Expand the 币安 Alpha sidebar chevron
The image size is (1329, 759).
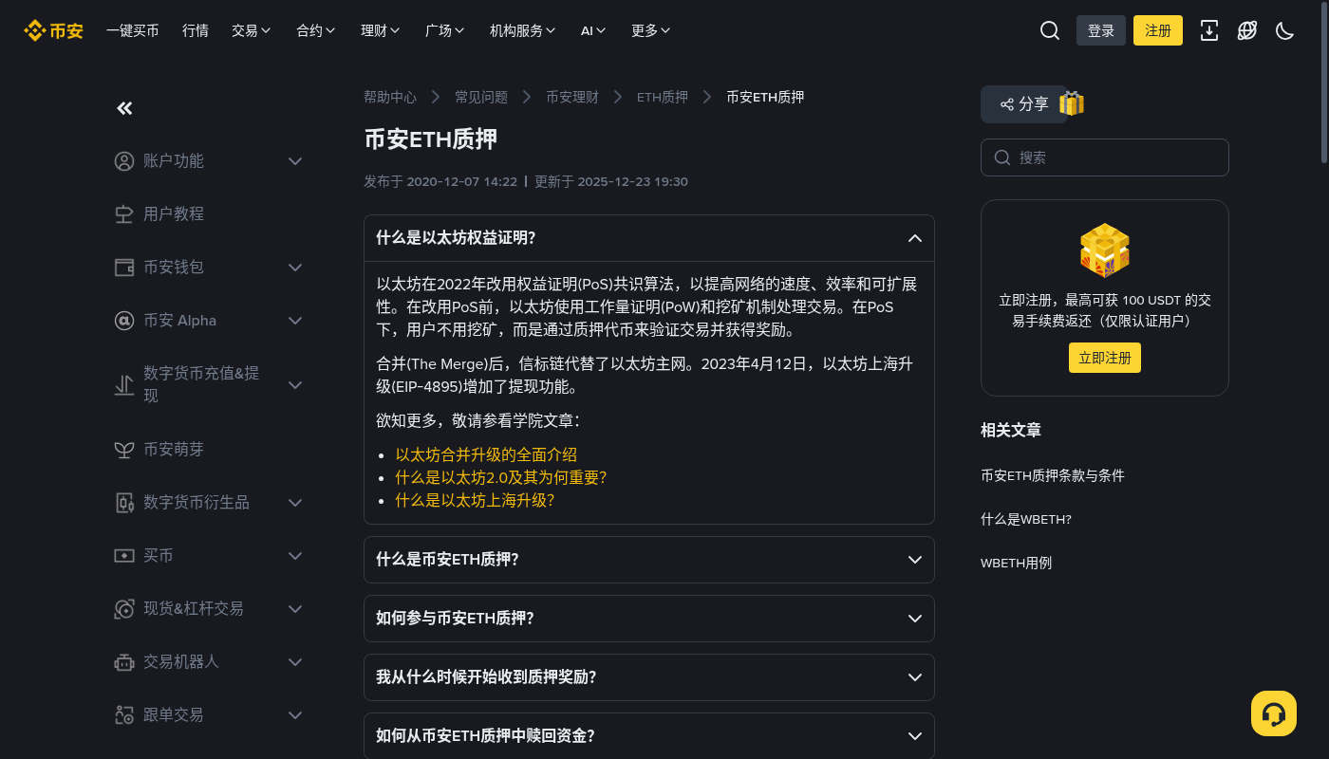tap(295, 321)
